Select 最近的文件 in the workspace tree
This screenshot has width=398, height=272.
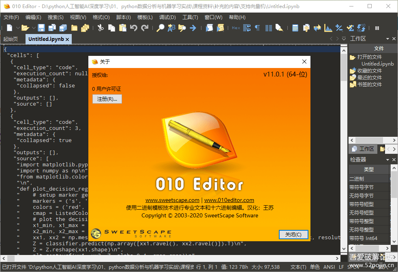click(369, 78)
